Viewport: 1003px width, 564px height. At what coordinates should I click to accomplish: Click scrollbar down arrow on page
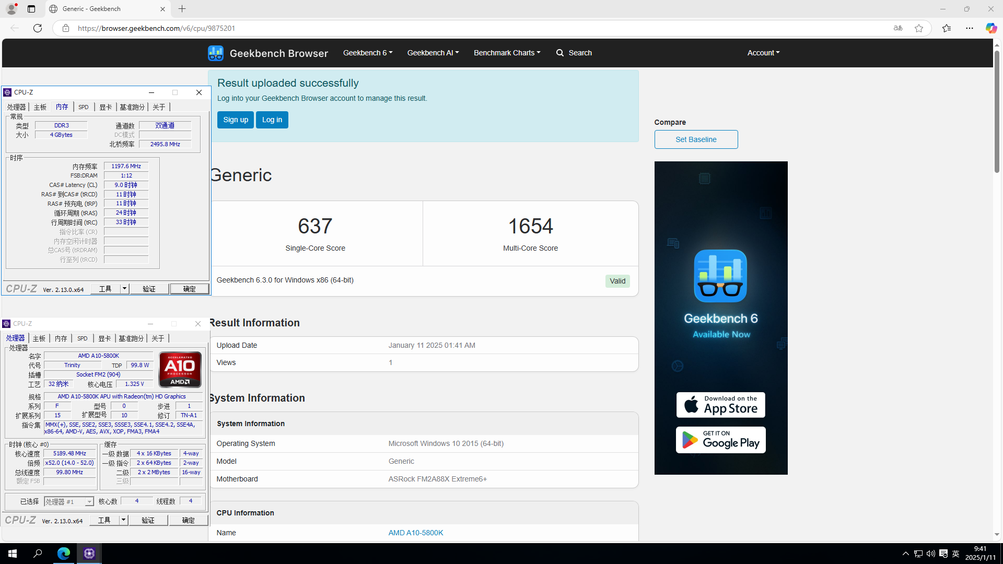coord(997,534)
